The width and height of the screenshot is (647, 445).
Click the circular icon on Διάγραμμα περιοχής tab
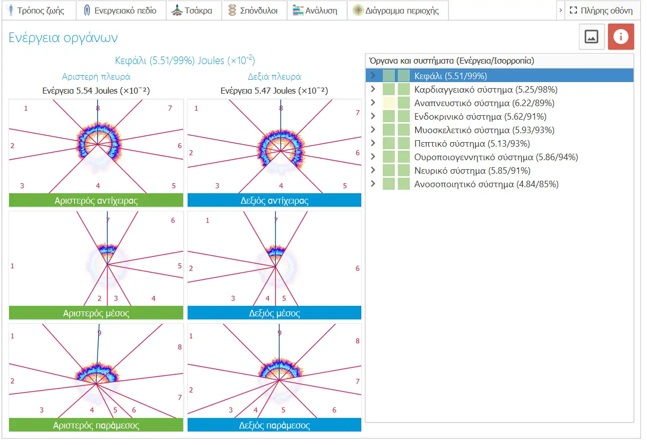358,11
